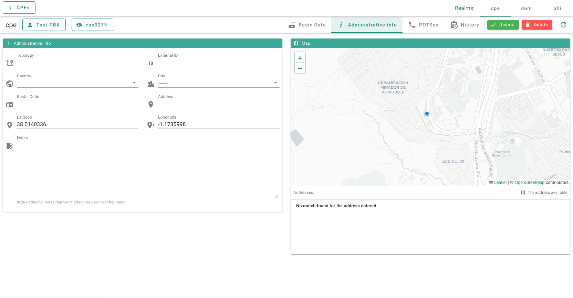The height and width of the screenshot is (298, 573).
Task: Click the person icon on Test-PBX button
Action: click(x=30, y=25)
